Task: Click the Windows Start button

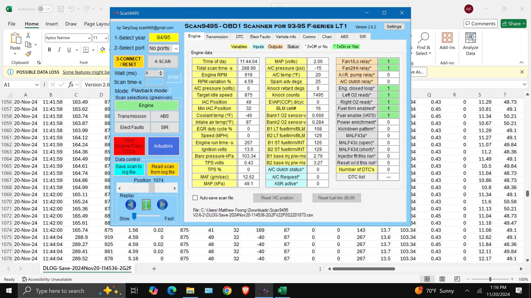Action: pos(9,291)
